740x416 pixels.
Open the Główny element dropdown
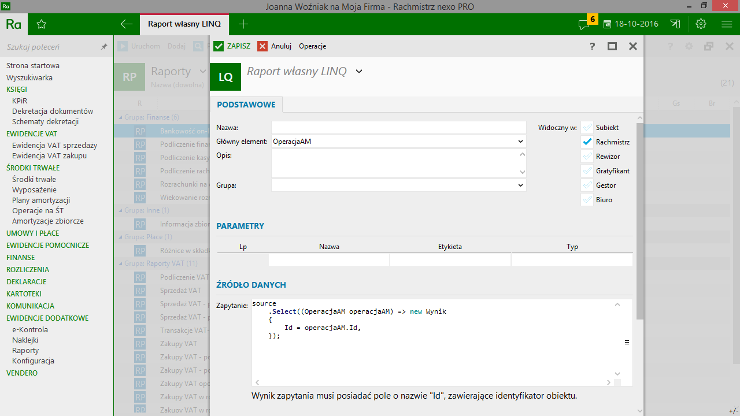point(520,142)
